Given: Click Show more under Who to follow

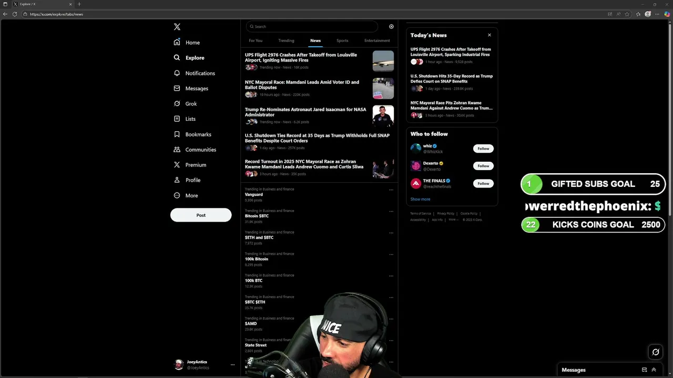Looking at the screenshot, I should (x=420, y=199).
